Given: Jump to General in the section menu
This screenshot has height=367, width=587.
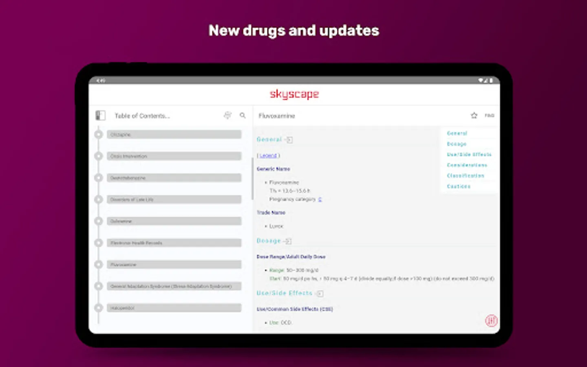Looking at the screenshot, I should click(x=457, y=133).
